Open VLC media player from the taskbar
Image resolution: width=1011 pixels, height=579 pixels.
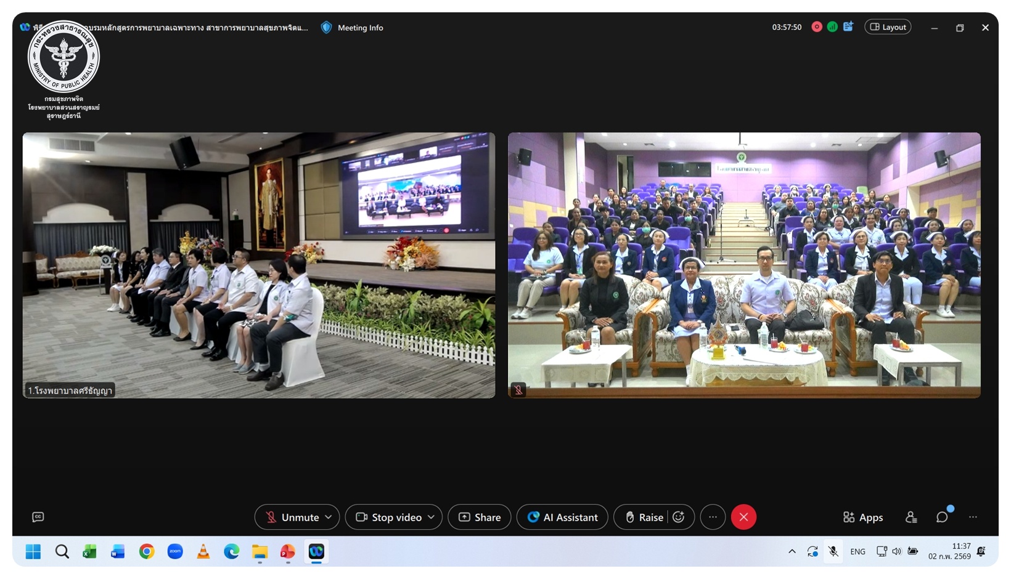point(203,552)
